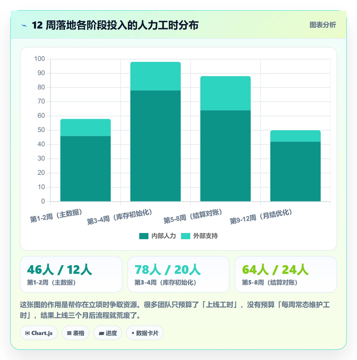Click 第9-12周 internal manpower bar segment
Image resolution: width=357 pixels, height=360 pixels.
coord(295,172)
